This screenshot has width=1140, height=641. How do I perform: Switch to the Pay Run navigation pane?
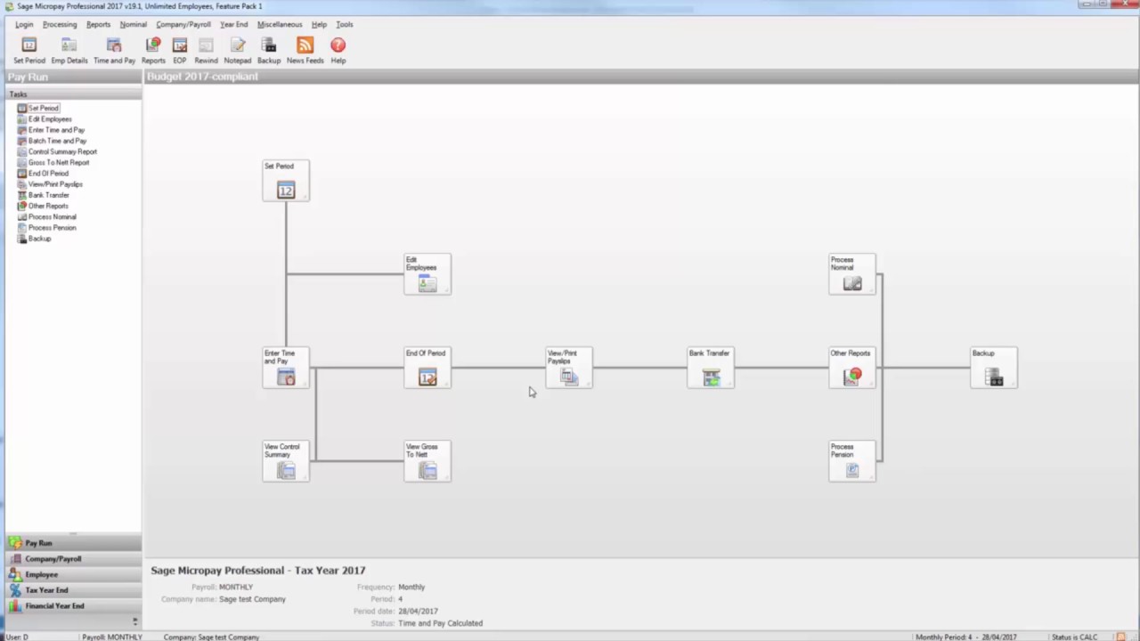click(73, 543)
